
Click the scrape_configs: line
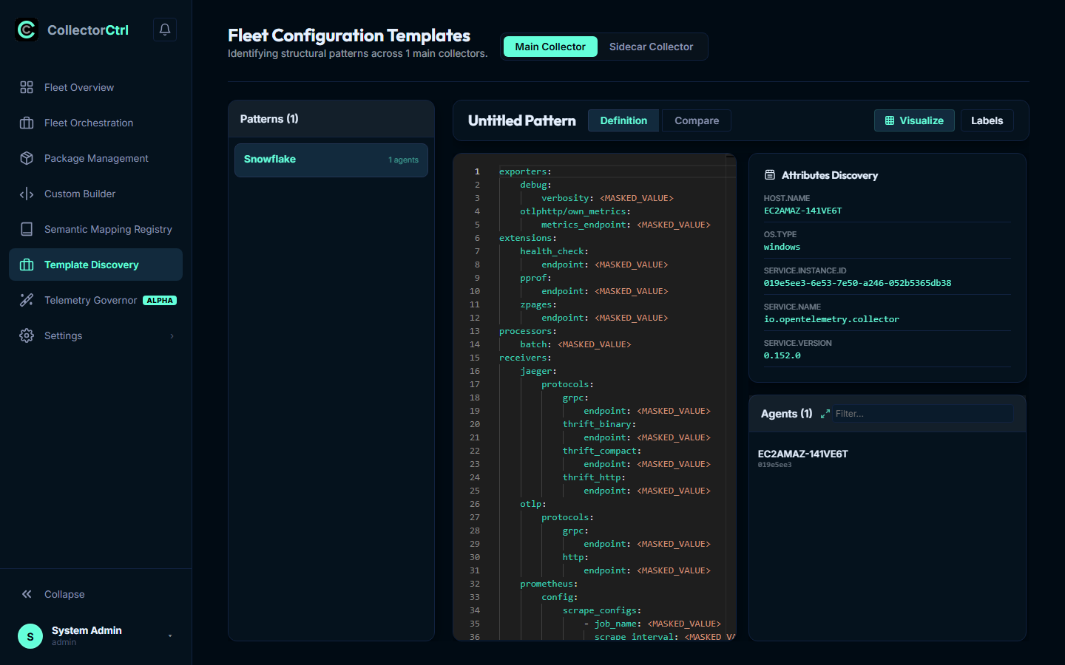(x=602, y=610)
